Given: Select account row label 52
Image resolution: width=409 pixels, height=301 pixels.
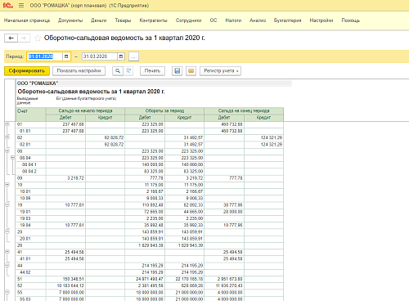Looking at the screenshot, I should click(x=20, y=285).
